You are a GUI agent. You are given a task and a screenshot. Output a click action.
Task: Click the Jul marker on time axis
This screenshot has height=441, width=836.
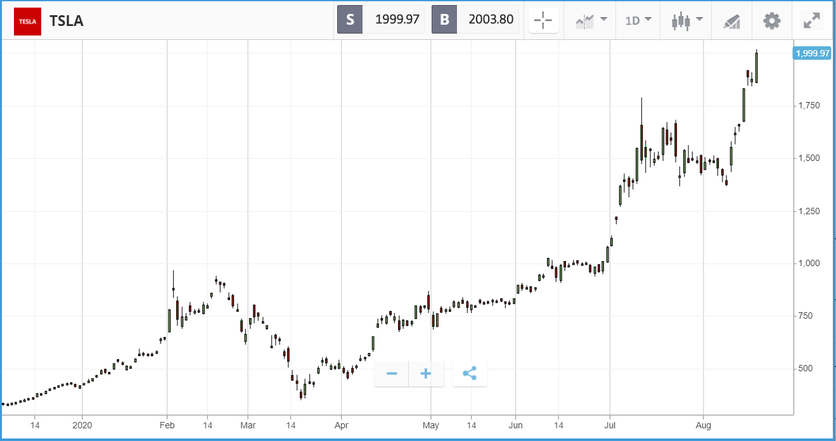610,425
